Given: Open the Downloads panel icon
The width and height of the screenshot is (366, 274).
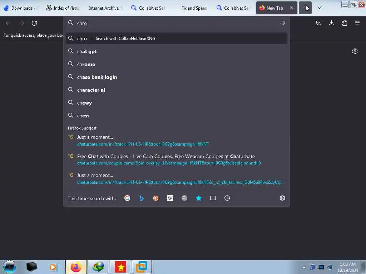Looking at the screenshot, I should pyautogui.click(x=331, y=23).
